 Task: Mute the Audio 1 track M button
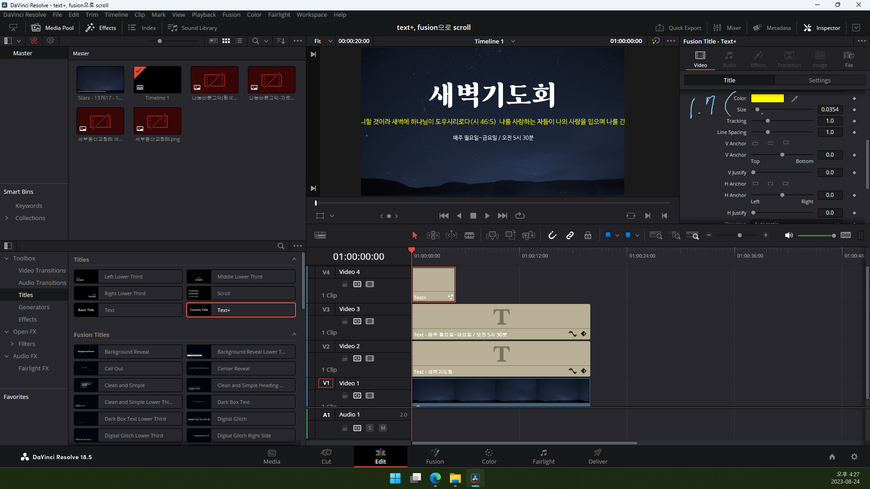383,428
